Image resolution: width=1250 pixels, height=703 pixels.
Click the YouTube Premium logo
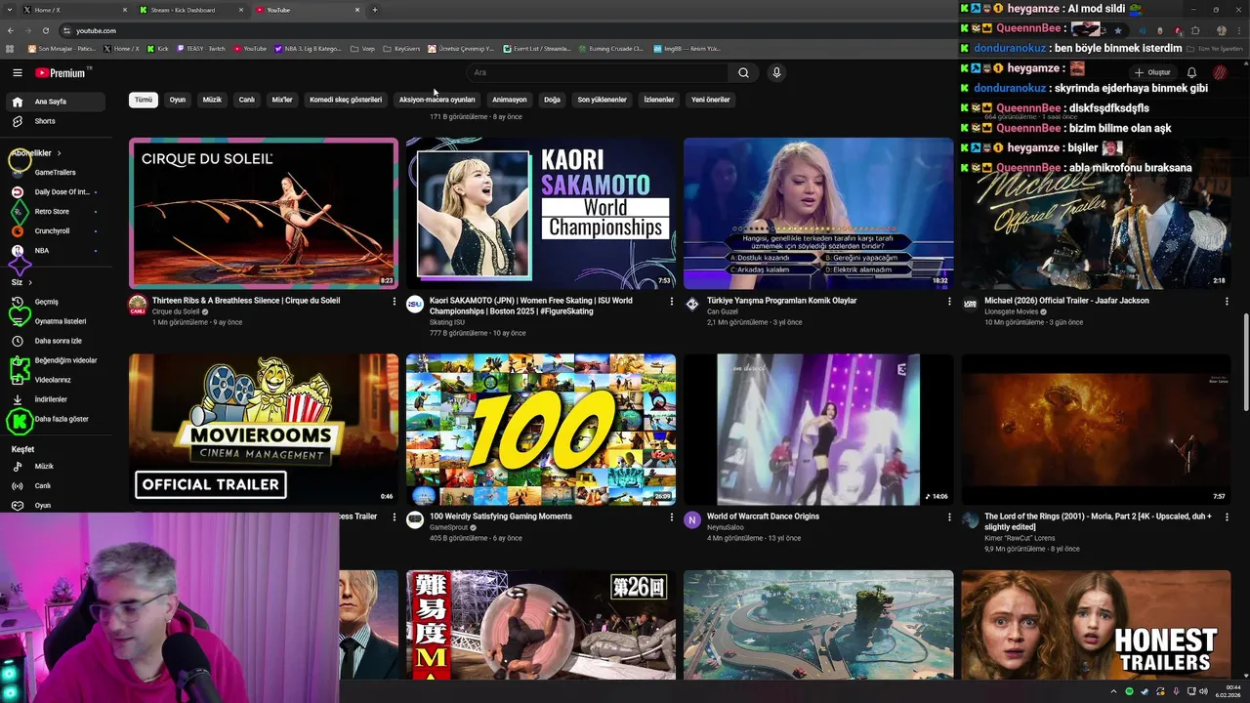tap(62, 72)
